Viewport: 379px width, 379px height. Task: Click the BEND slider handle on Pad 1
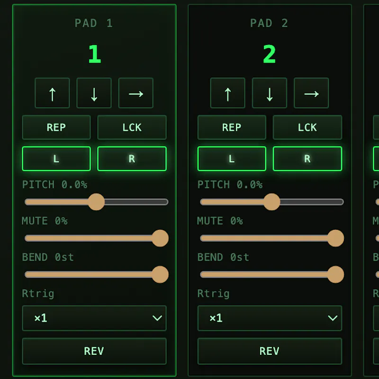pyautogui.click(x=160, y=275)
